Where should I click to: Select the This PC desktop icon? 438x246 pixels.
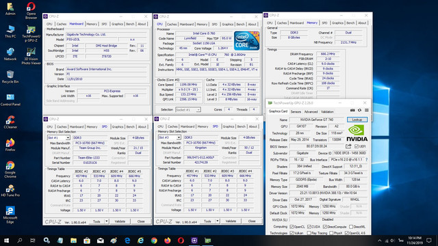point(10,31)
